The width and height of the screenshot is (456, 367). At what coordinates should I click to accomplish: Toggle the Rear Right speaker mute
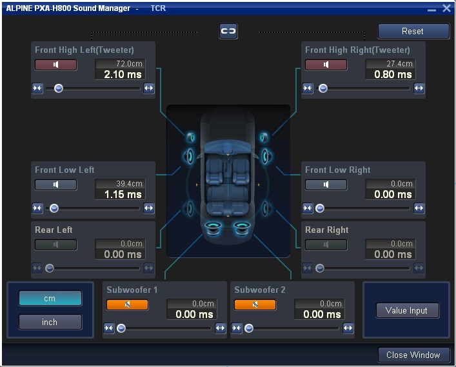[326, 244]
